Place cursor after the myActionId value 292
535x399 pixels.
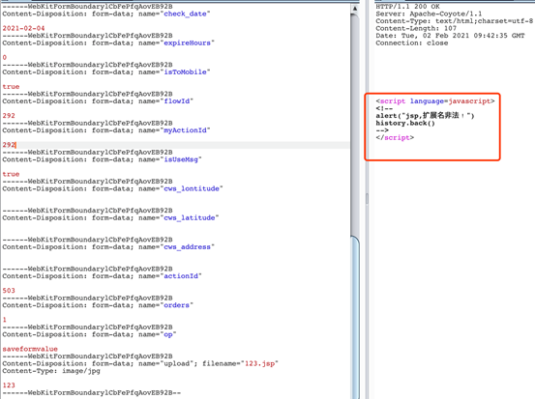pyautogui.click(x=15, y=145)
